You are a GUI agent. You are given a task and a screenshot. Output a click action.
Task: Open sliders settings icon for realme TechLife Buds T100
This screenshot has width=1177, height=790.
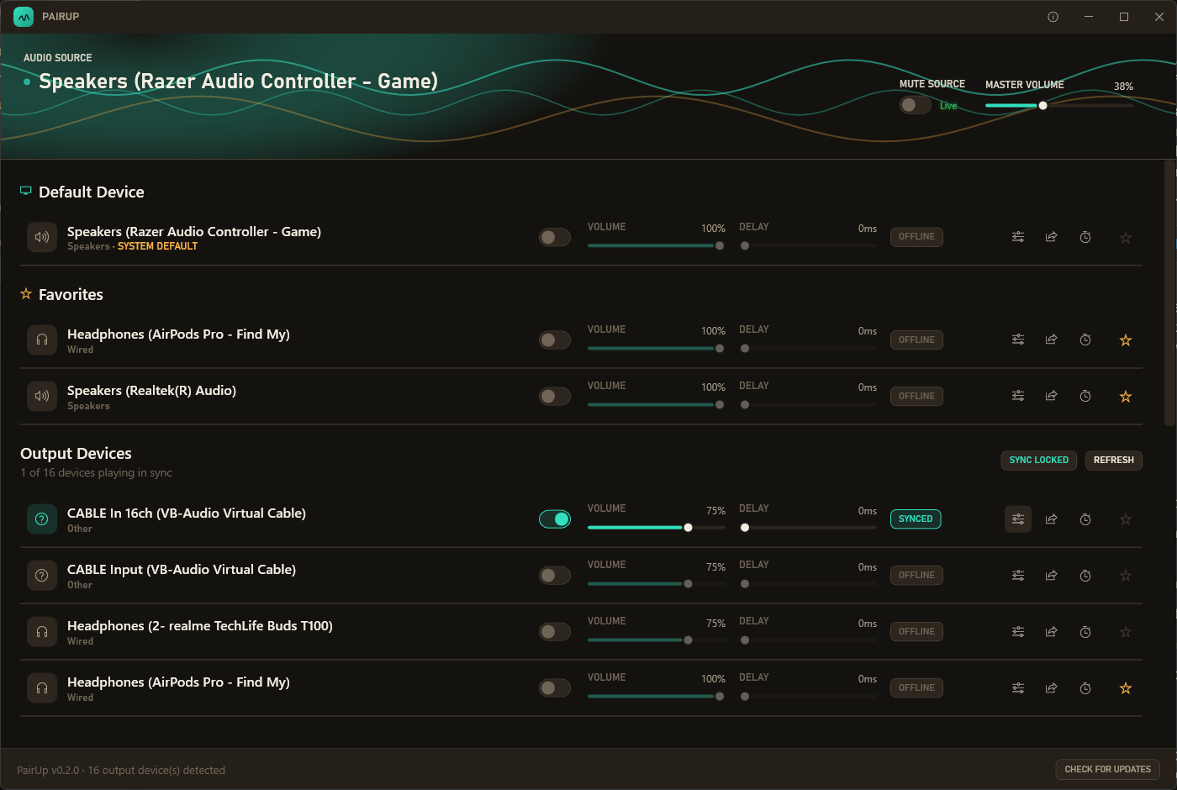point(1018,632)
